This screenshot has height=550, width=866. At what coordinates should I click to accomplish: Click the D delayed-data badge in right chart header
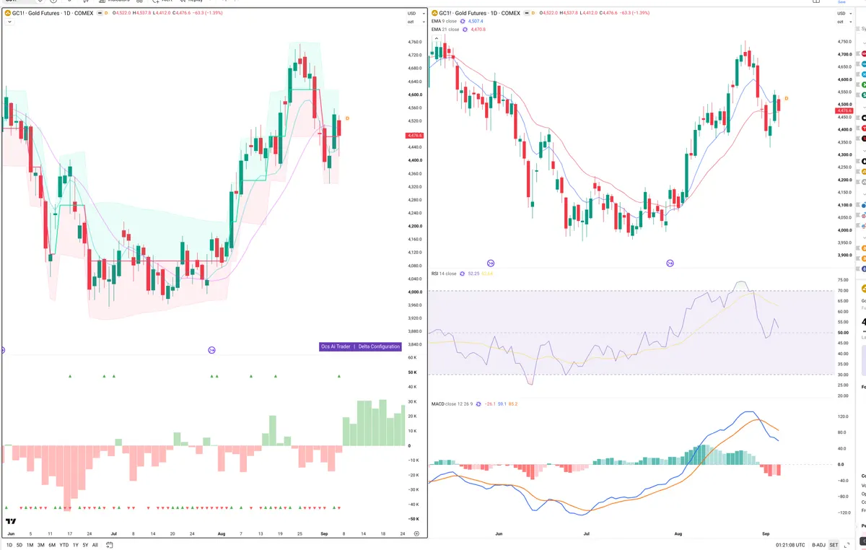click(533, 13)
